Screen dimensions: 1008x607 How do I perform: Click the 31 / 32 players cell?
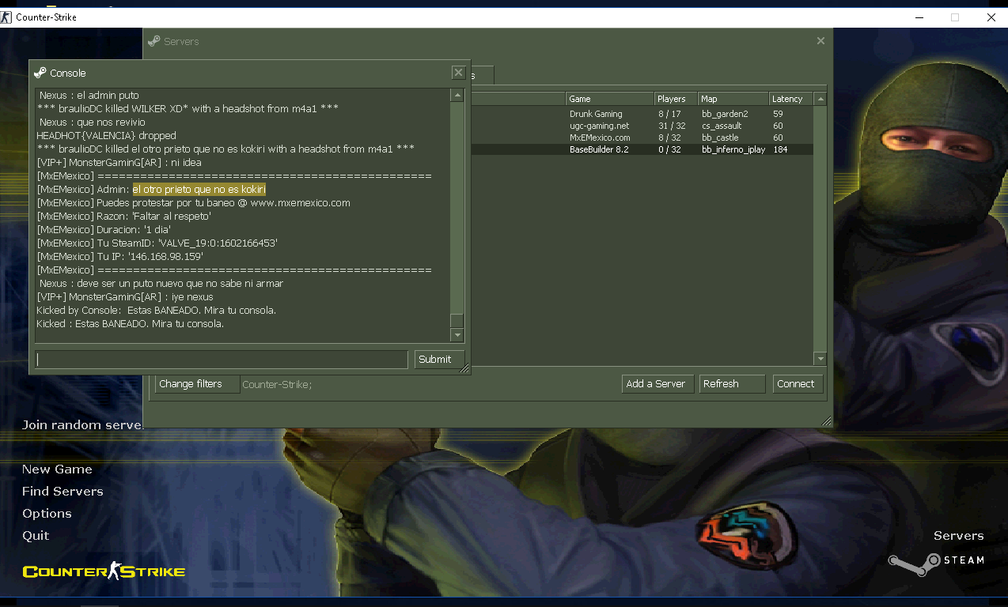[x=672, y=126]
